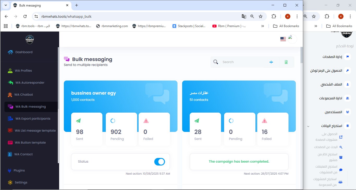This screenshot has height=190, width=356.
Task: Go to WA Autoresponder page
Action: coord(30,83)
